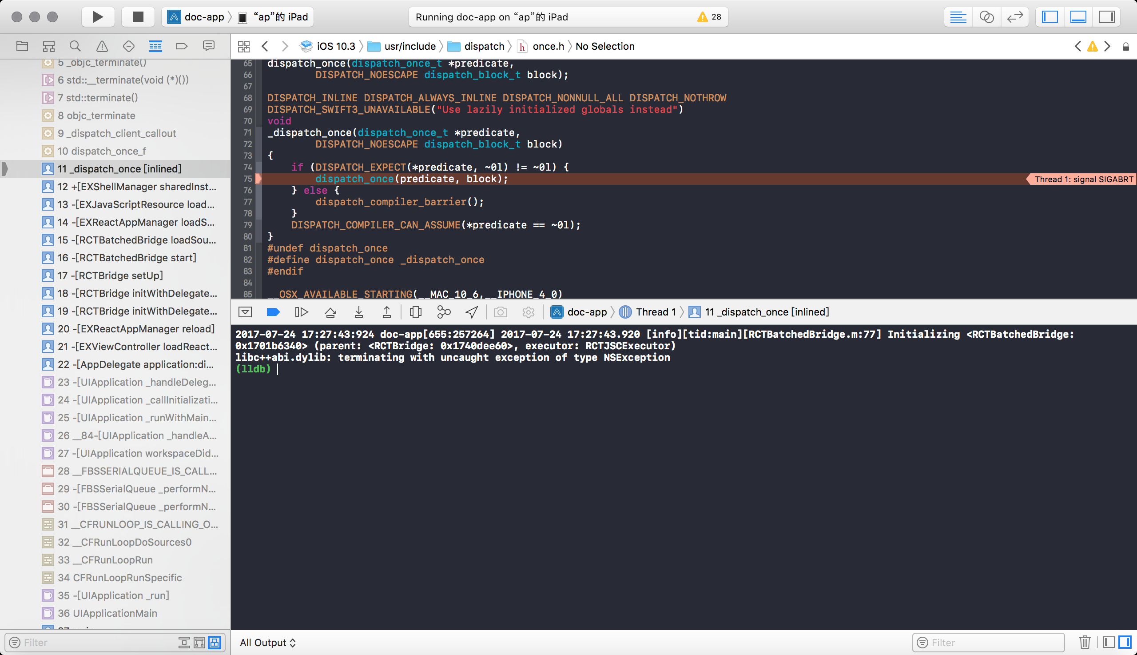Image resolution: width=1137 pixels, height=655 pixels.
Task: Clear the console output
Action: (1085, 642)
